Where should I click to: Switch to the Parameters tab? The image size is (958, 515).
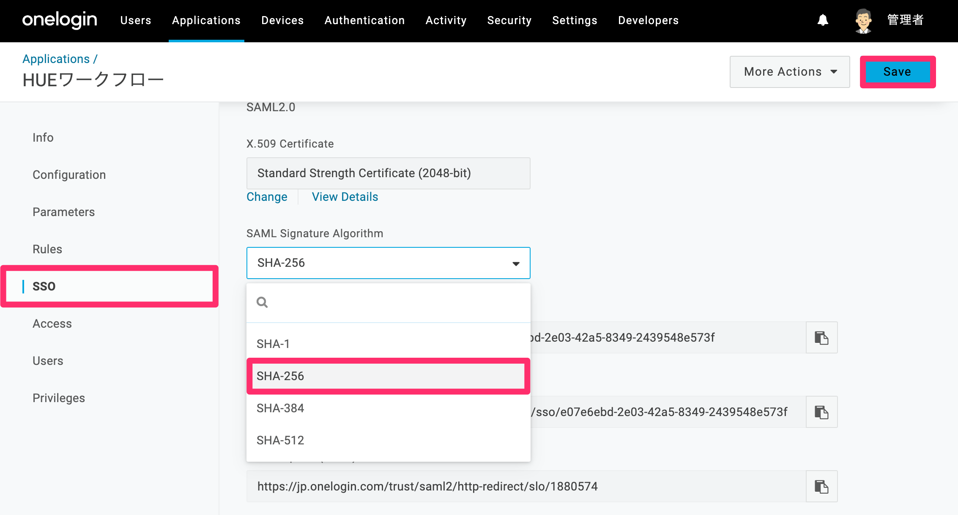[64, 212]
